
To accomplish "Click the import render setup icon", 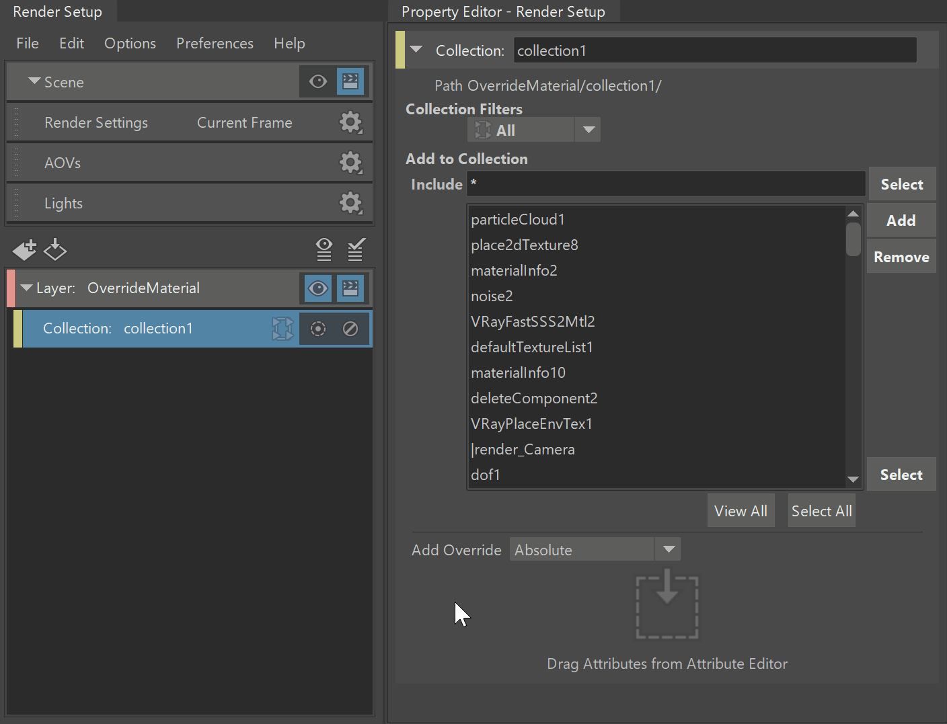I will (55, 250).
